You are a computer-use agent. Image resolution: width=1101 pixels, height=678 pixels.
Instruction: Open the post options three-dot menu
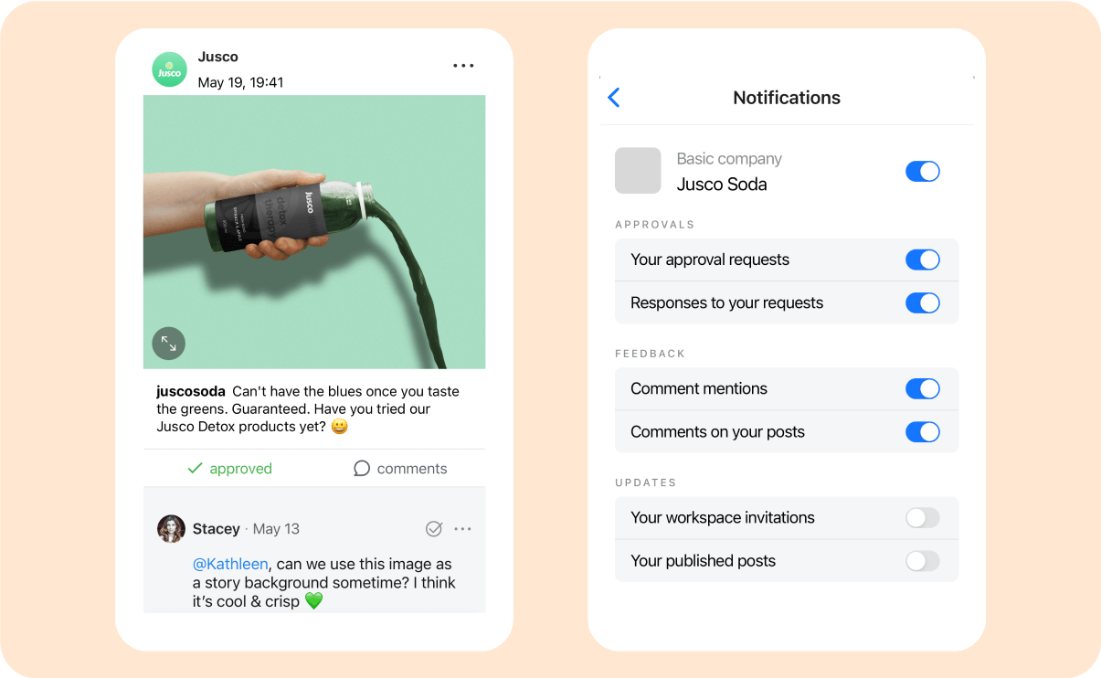click(463, 66)
